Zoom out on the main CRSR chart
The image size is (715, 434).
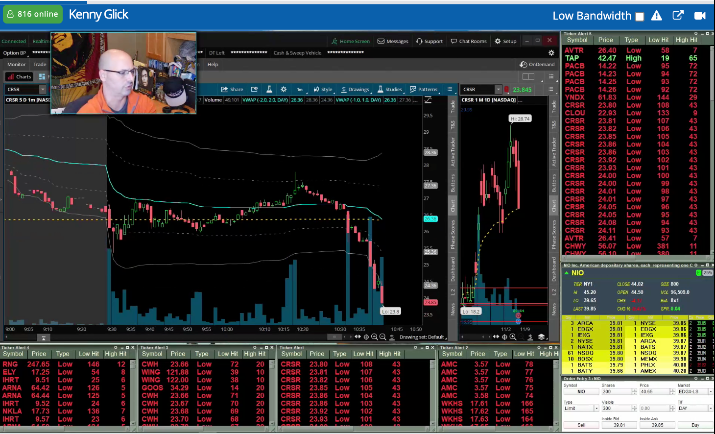383,337
